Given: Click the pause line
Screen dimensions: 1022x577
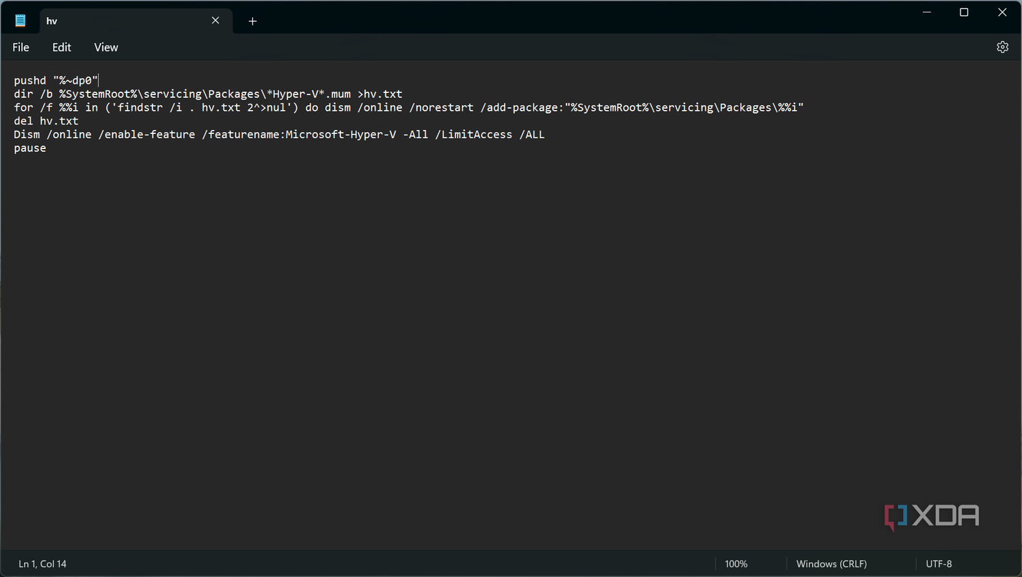Looking at the screenshot, I should (x=30, y=148).
